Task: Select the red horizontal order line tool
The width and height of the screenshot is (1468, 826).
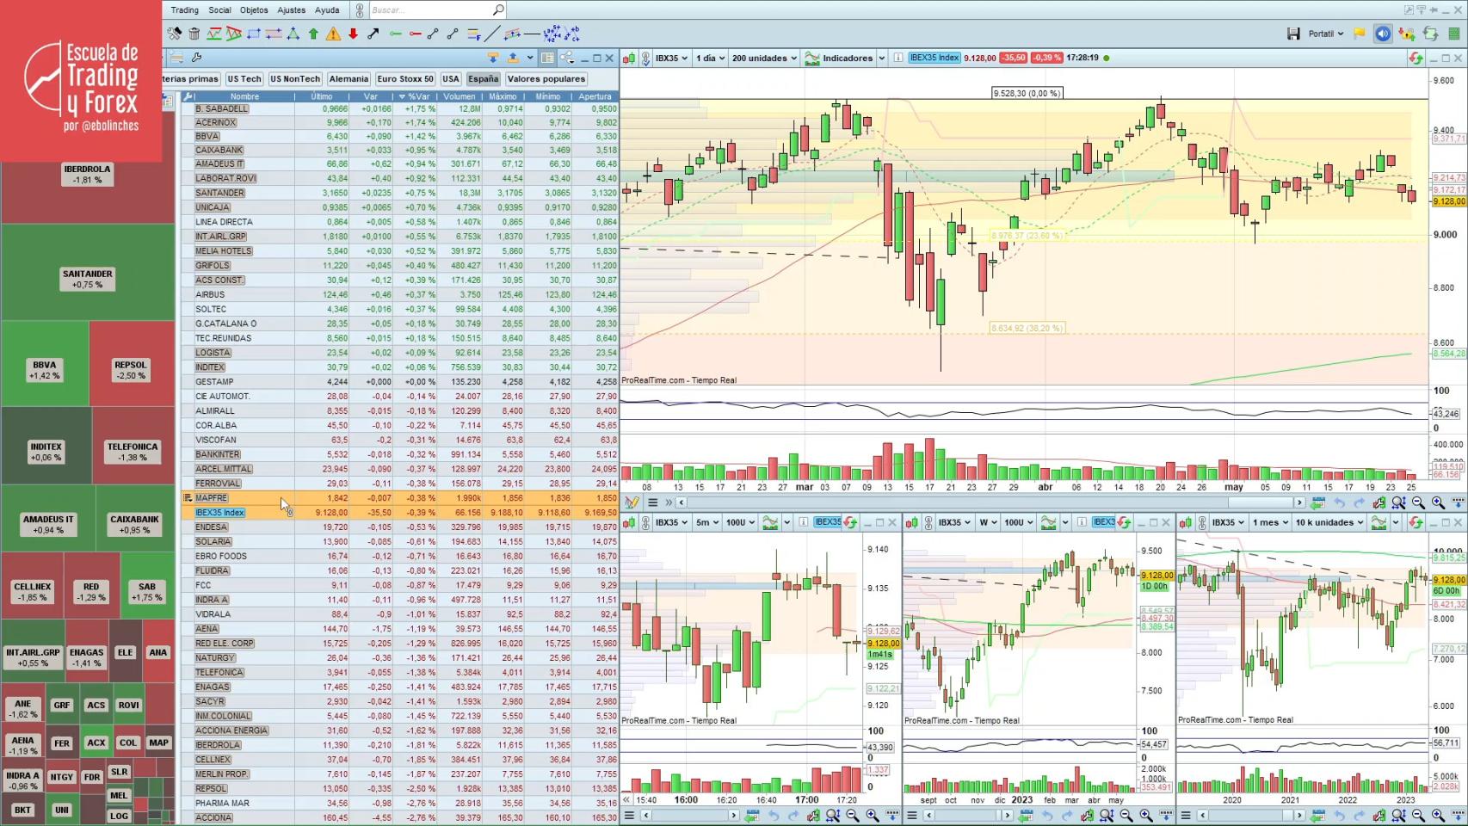Action: (x=416, y=34)
